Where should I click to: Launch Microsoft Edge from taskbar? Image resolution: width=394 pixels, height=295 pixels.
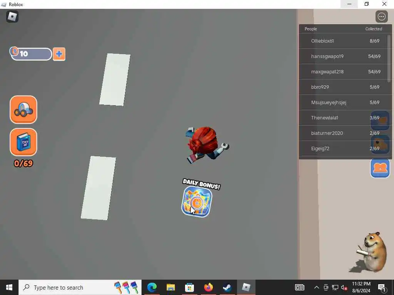tap(152, 287)
